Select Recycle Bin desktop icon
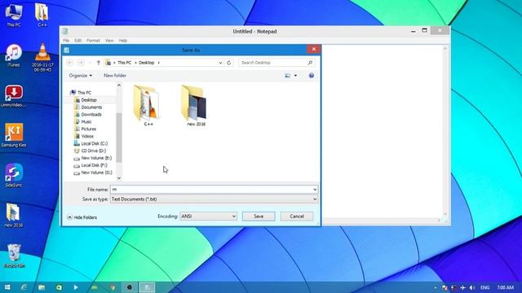This screenshot has width=522, height=293. [x=14, y=256]
